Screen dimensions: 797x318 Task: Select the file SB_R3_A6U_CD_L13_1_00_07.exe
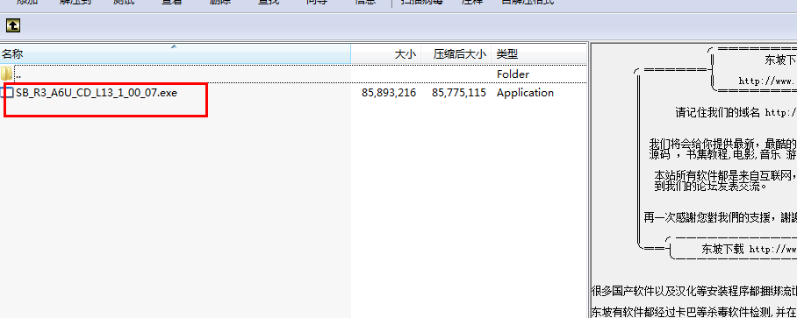click(x=97, y=93)
